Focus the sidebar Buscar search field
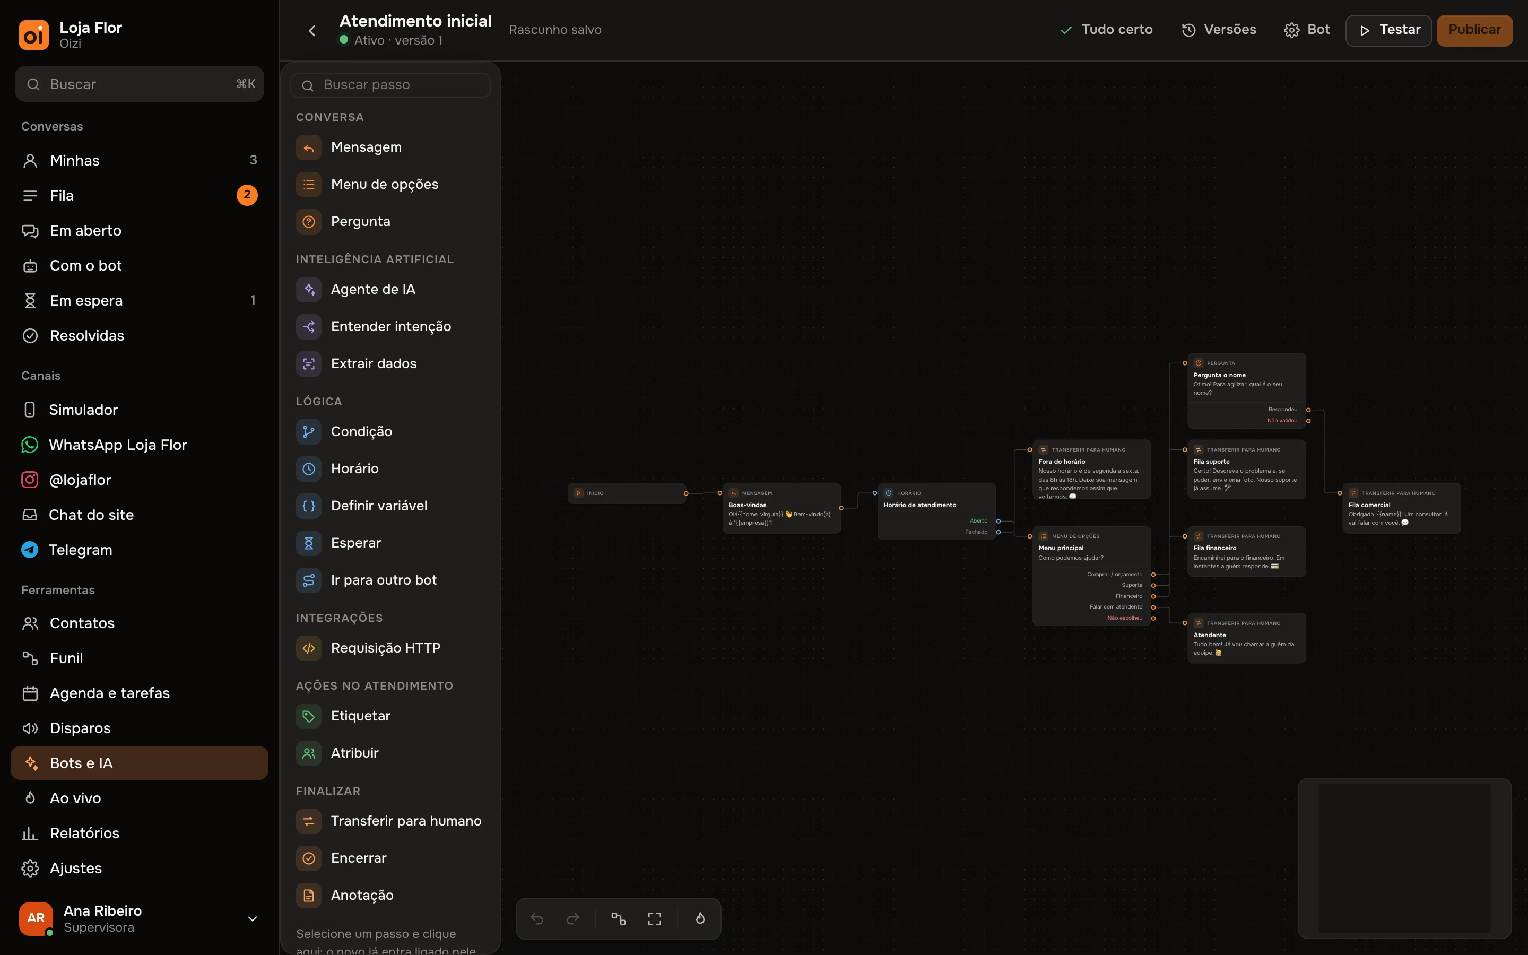This screenshot has width=1528, height=955. [x=140, y=84]
